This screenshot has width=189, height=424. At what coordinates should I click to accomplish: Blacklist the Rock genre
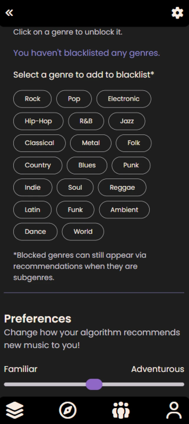pyautogui.click(x=32, y=99)
